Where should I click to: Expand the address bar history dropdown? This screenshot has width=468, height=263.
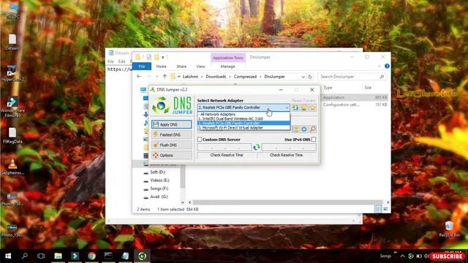coord(303,77)
